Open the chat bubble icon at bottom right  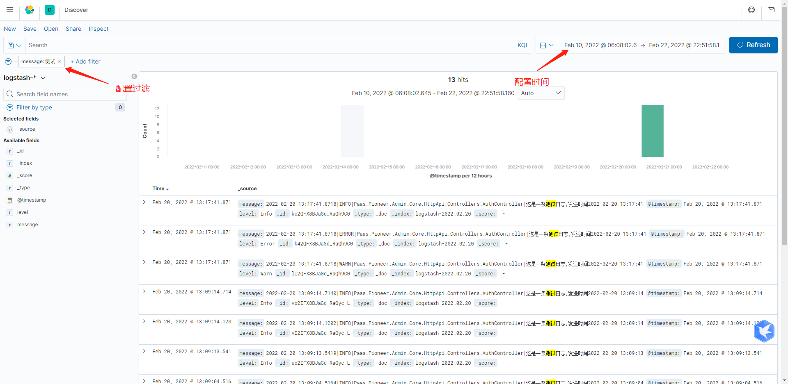click(x=764, y=331)
